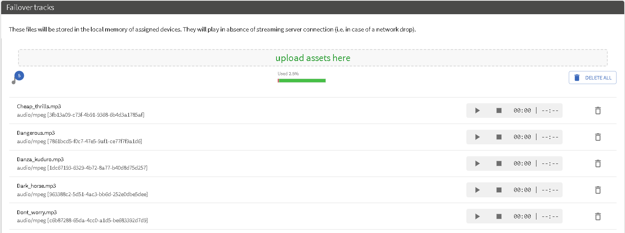
Task: Play the Dont_worry.mp3 track
Action: coord(478,216)
